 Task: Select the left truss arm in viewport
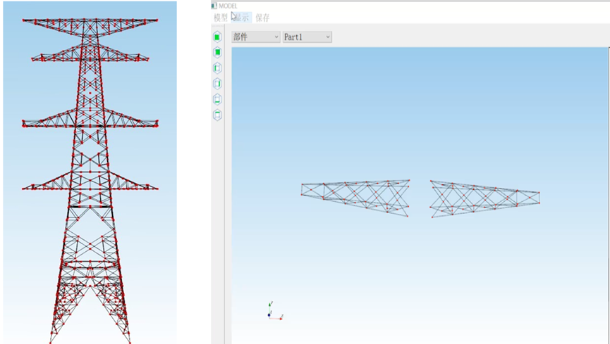tap(355, 197)
